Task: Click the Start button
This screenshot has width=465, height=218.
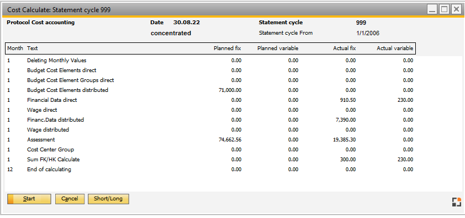Action: coord(29,199)
